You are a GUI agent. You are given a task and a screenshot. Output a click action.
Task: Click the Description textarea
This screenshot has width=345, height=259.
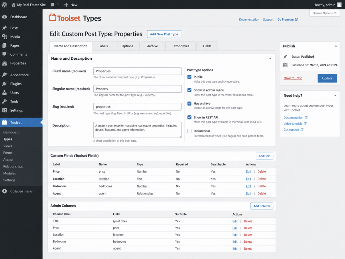click(x=137, y=130)
